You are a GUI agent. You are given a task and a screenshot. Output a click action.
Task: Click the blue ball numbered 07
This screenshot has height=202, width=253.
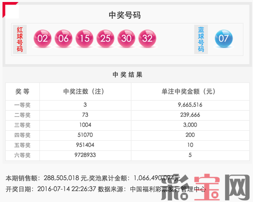[223, 39]
